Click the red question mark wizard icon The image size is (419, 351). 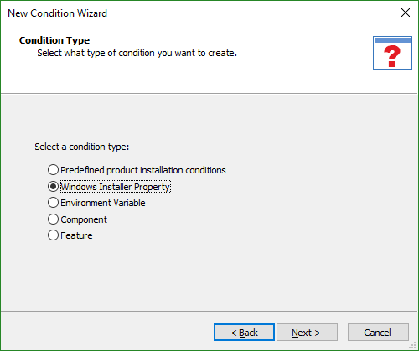392,53
